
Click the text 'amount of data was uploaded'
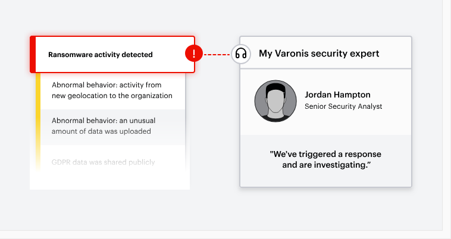click(101, 131)
